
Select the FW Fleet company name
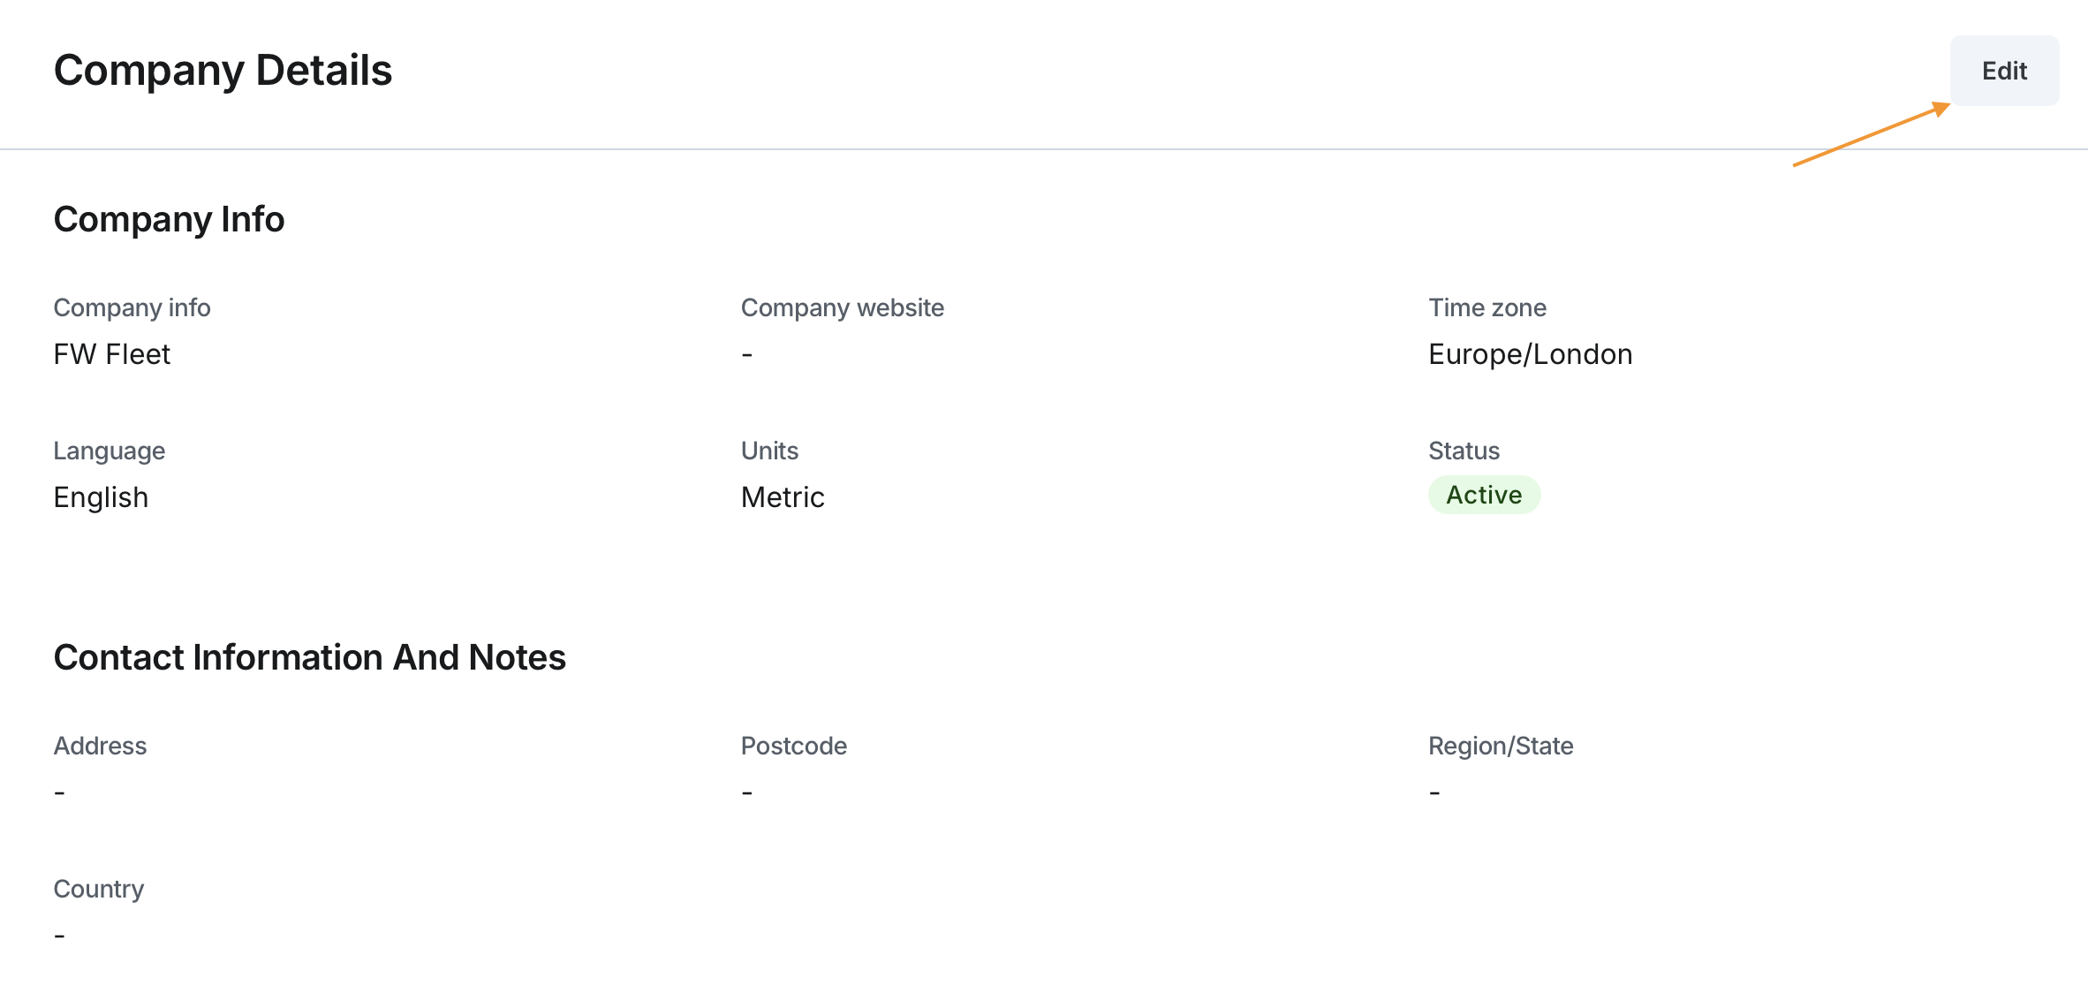111,354
